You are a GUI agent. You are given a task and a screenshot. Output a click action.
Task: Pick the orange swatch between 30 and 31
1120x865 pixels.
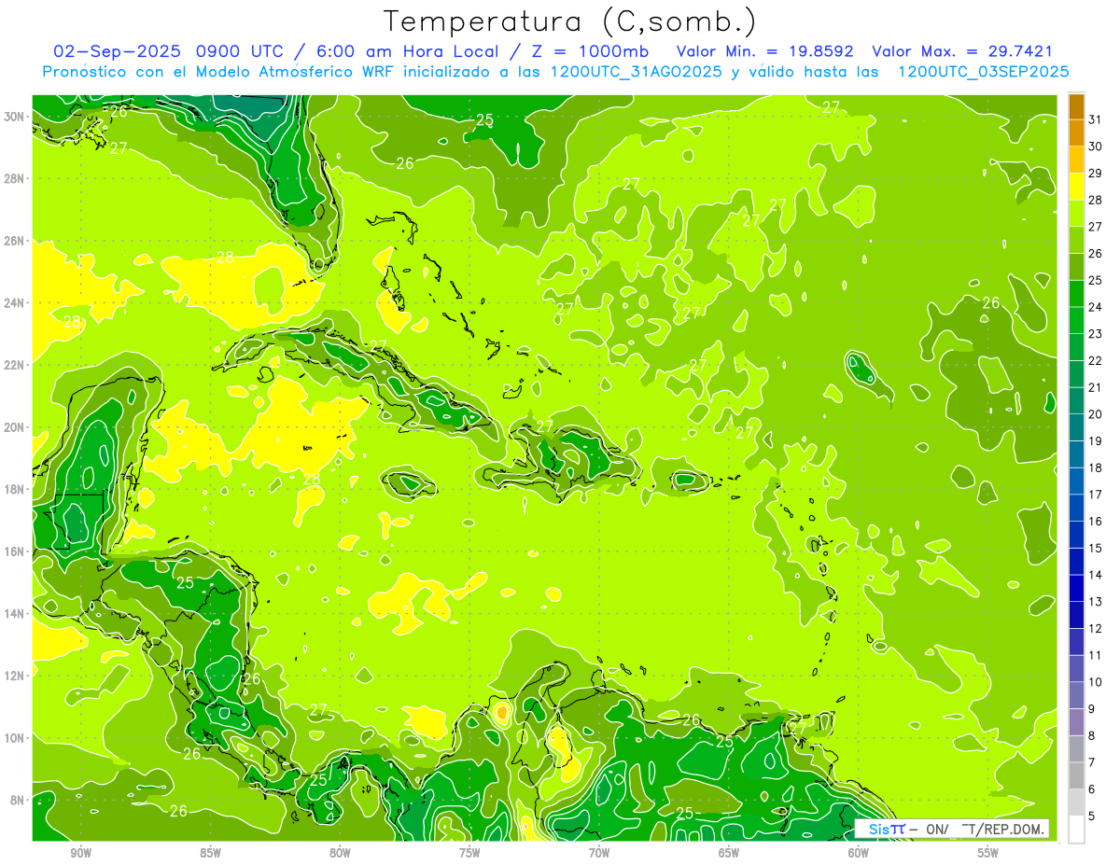tap(1076, 133)
